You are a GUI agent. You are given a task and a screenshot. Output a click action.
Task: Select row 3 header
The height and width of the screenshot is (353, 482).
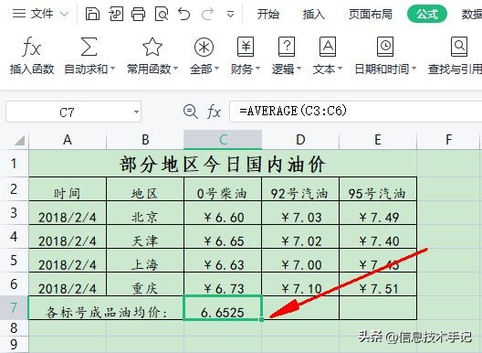(x=14, y=212)
